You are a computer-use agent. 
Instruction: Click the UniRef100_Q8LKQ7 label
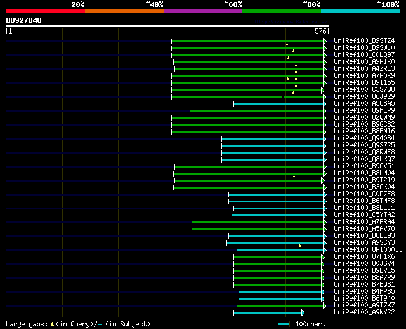click(364, 159)
